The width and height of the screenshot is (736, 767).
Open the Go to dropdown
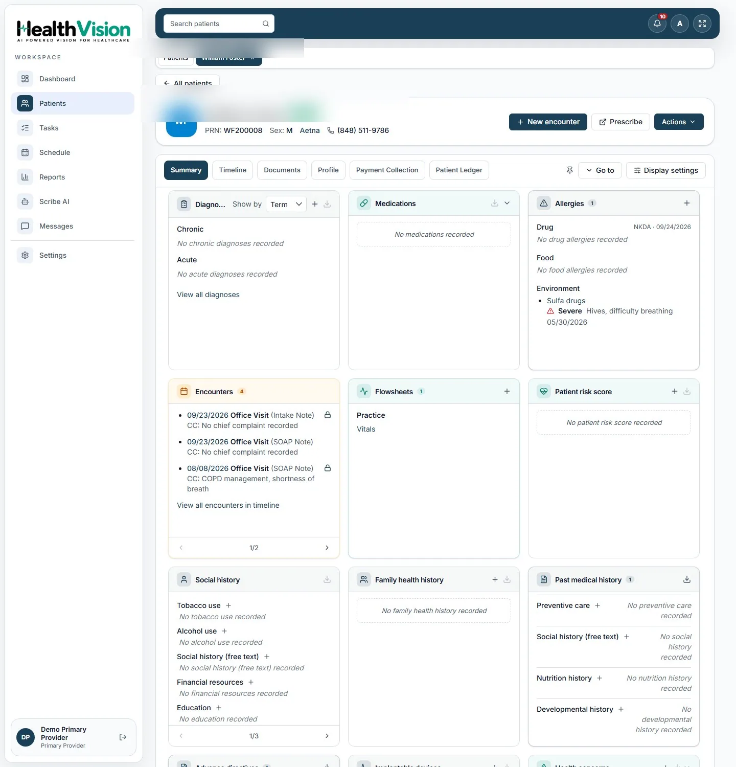[600, 170]
